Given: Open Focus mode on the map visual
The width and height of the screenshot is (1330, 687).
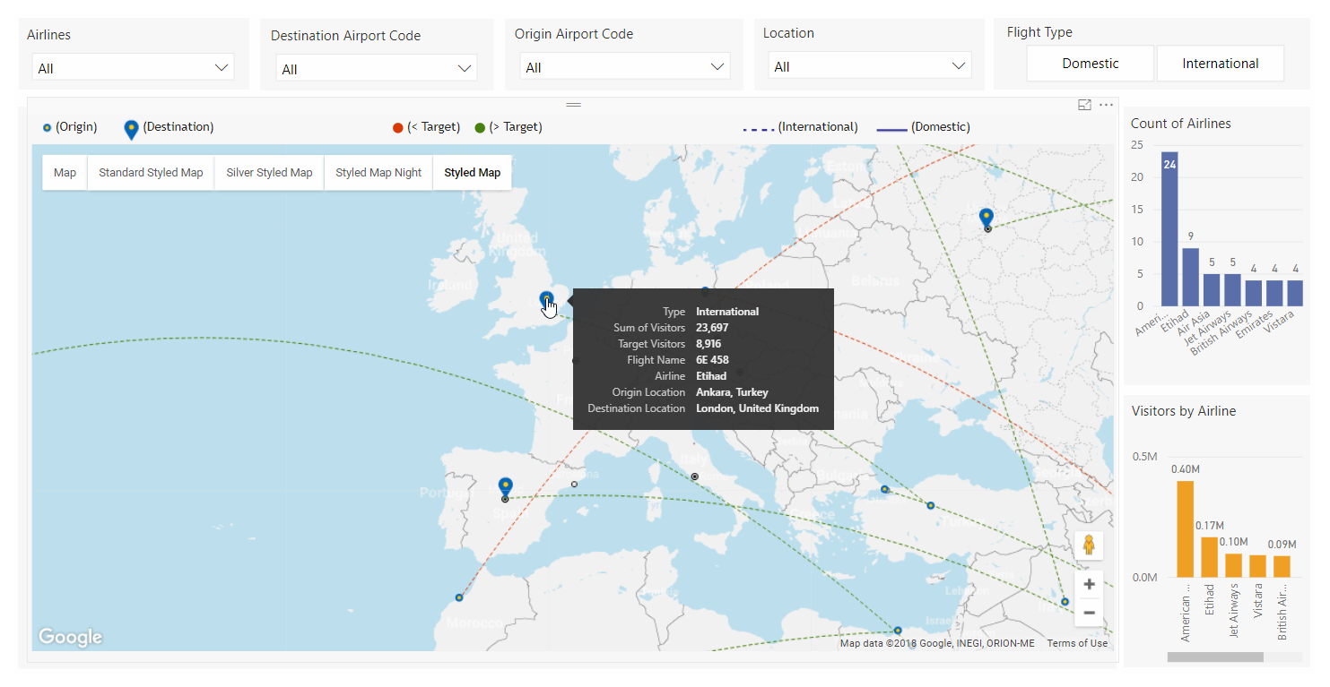Looking at the screenshot, I should pyautogui.click(x=1084, y=105).
